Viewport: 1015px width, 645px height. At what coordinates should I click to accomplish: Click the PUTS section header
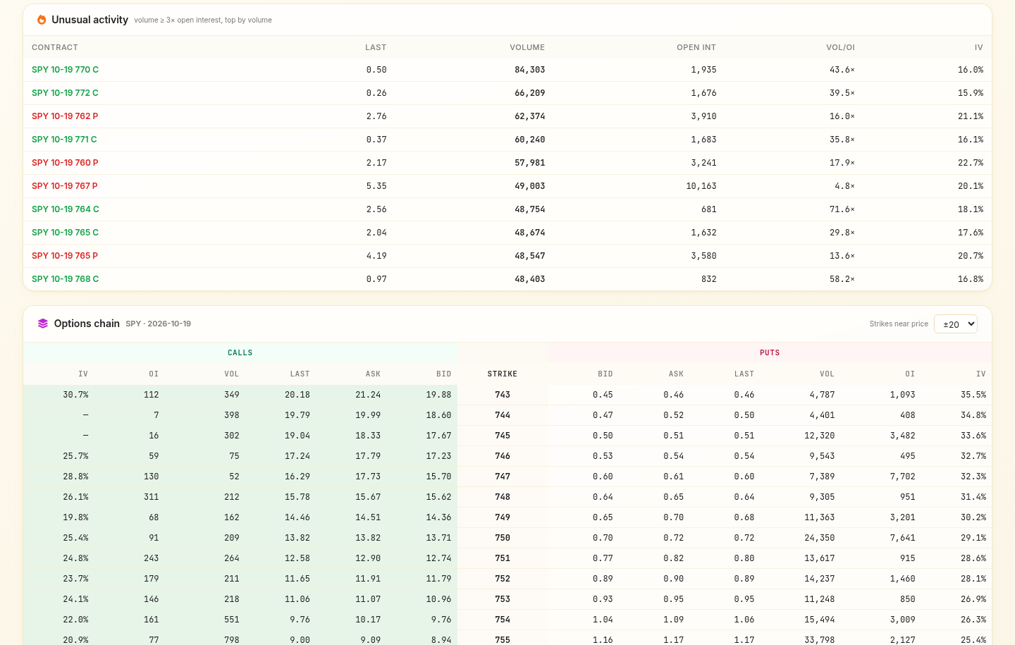770,352
